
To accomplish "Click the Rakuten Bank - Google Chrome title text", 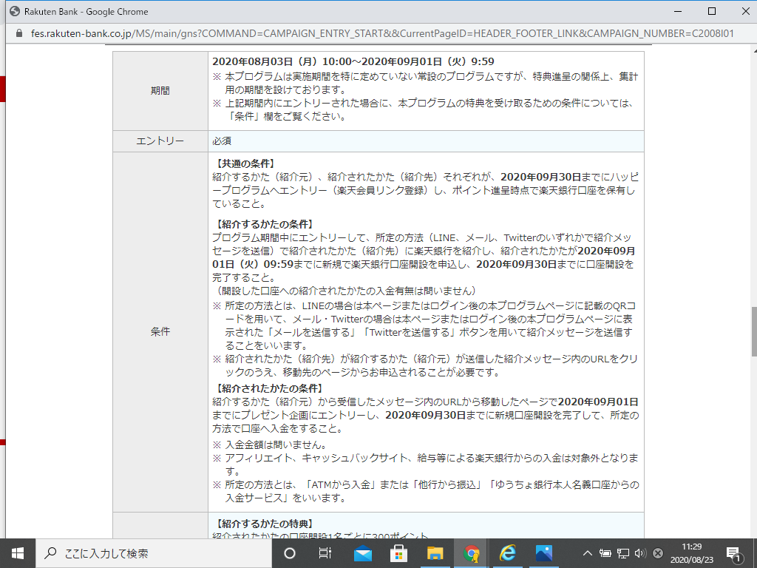I will [86, 12].
